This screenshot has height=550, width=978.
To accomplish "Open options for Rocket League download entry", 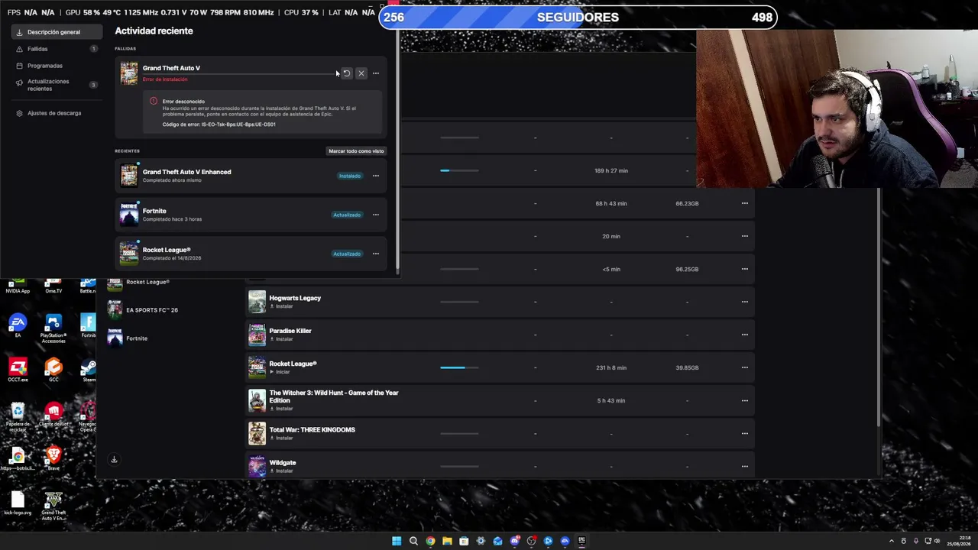I will 376,254.
